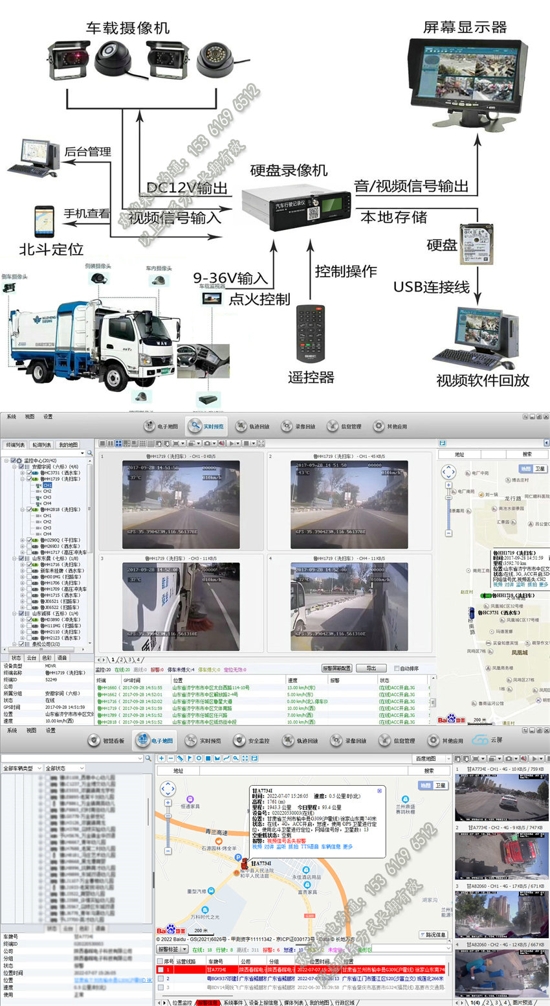This screenshot has height=1006, width=550.
Task: Switch to the 轮询列表 tab
Action: 41,445
